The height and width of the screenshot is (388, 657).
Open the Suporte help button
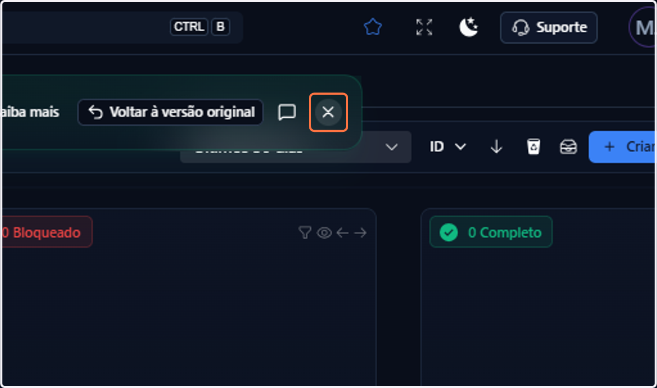(x=549, y=27)
